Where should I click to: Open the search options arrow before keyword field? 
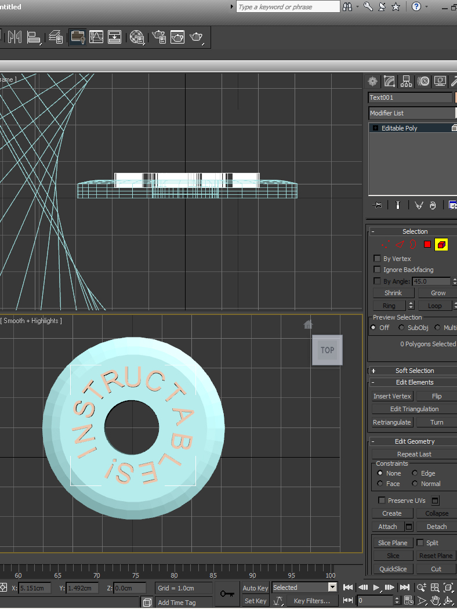click(232, 6)
